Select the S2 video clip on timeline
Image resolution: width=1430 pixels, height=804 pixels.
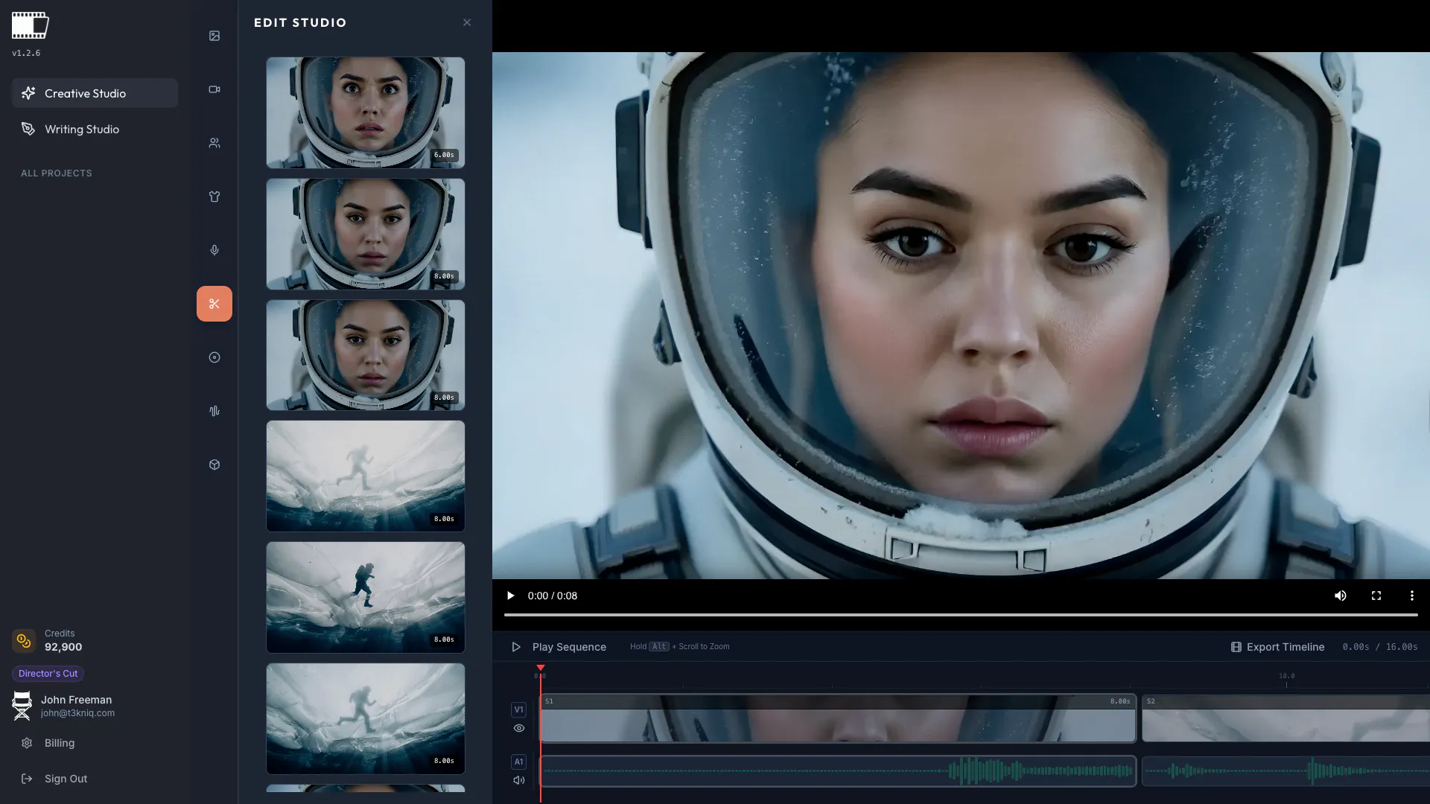(1286, 718)
